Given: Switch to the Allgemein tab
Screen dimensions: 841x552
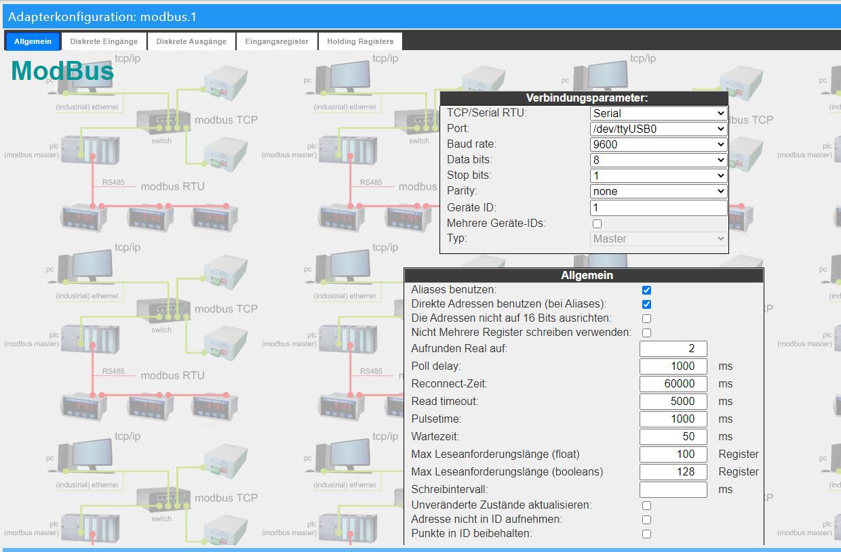Looking at the screenshot, I should tap(33, 41).
